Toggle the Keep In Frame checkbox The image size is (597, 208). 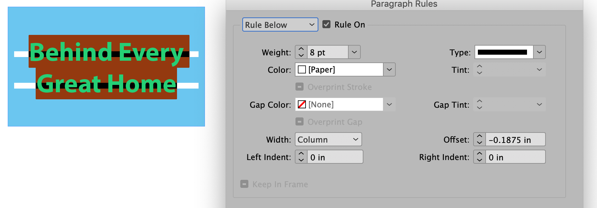coord(244,184)
